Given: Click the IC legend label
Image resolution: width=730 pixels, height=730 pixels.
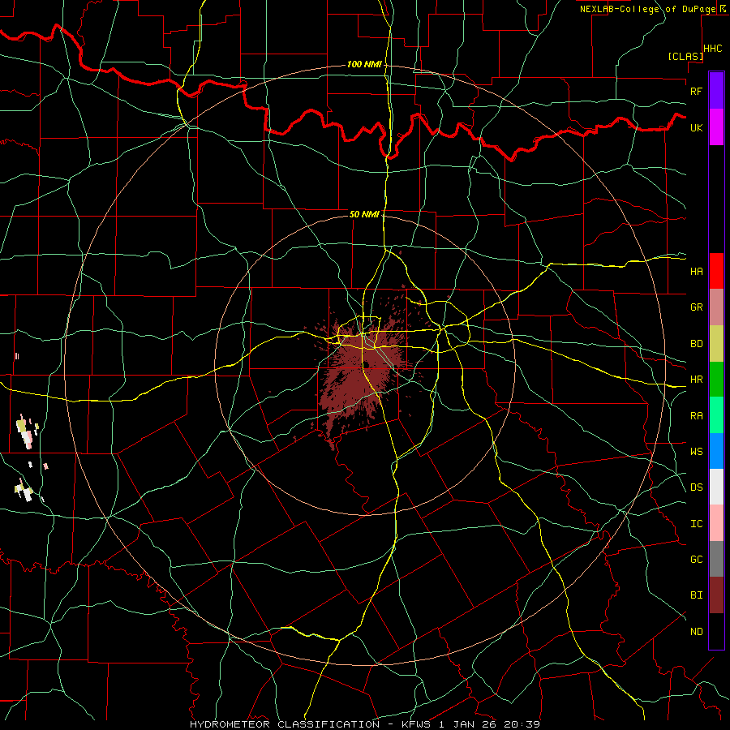Looking at the screenshot, I should coord(696,524).
